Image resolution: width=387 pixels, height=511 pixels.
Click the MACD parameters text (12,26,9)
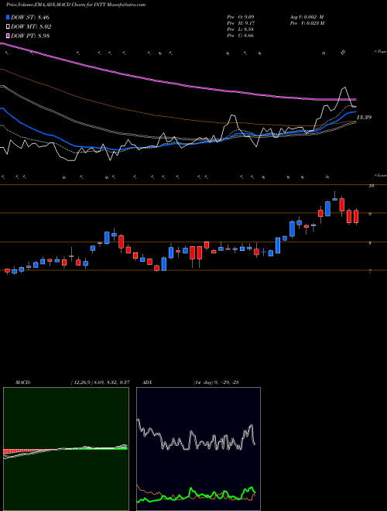(x=100, y=382)
